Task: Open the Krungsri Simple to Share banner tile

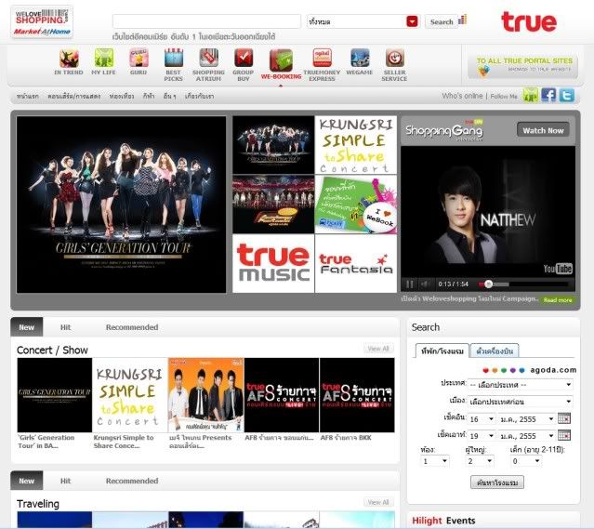Action: [356, 145]
